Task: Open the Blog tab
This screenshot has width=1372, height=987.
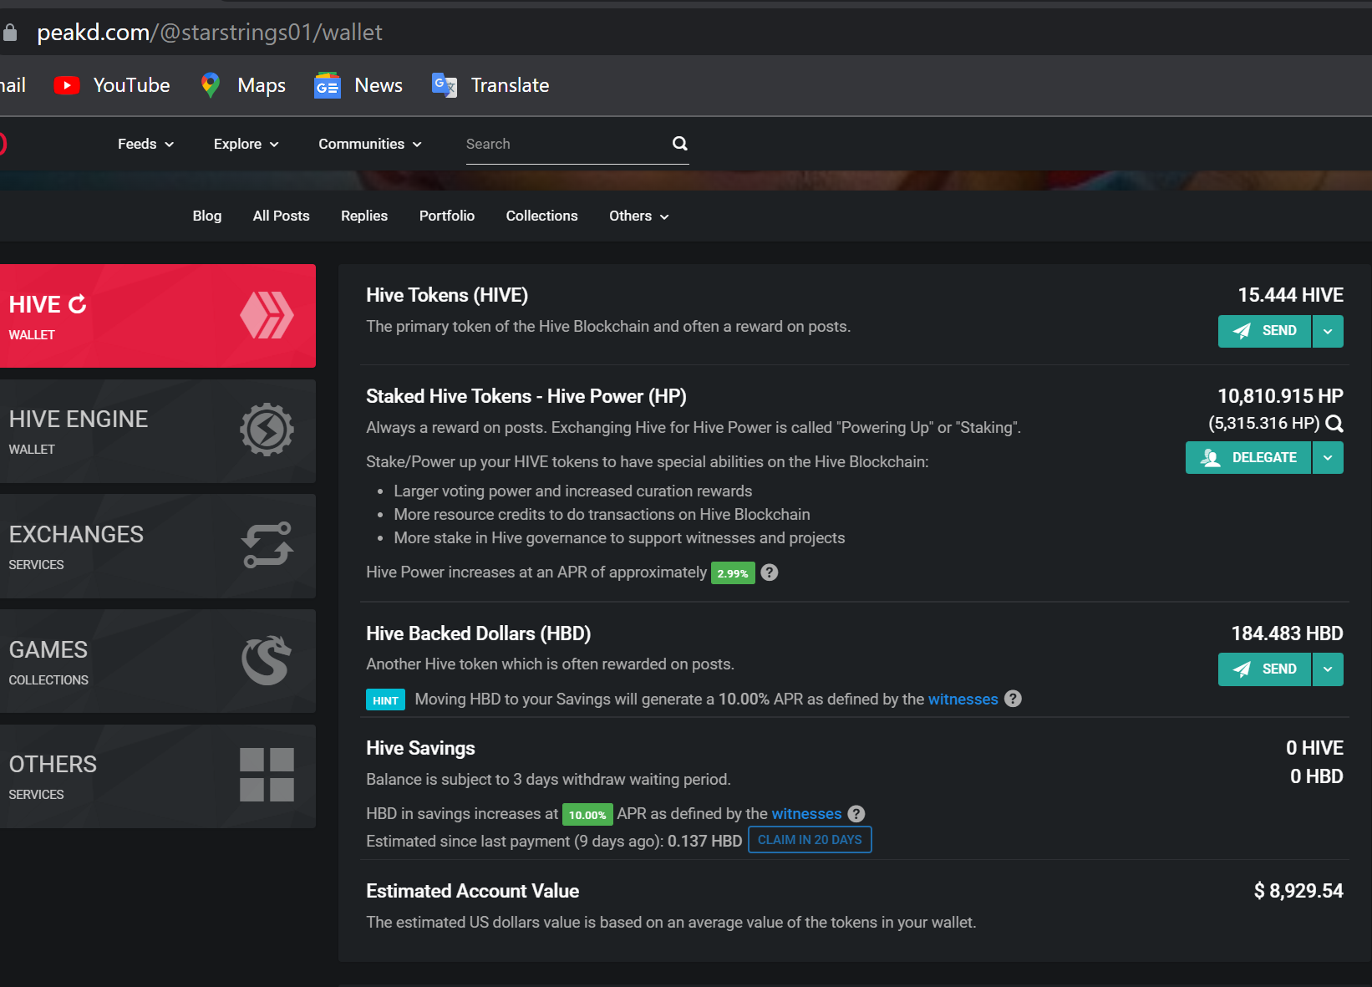Action: tap(207, 216)
